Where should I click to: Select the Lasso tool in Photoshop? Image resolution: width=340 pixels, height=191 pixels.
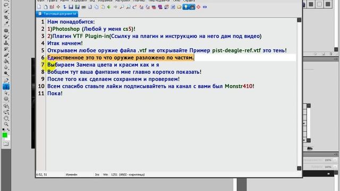pyautogui.click(x=6, y=5)
